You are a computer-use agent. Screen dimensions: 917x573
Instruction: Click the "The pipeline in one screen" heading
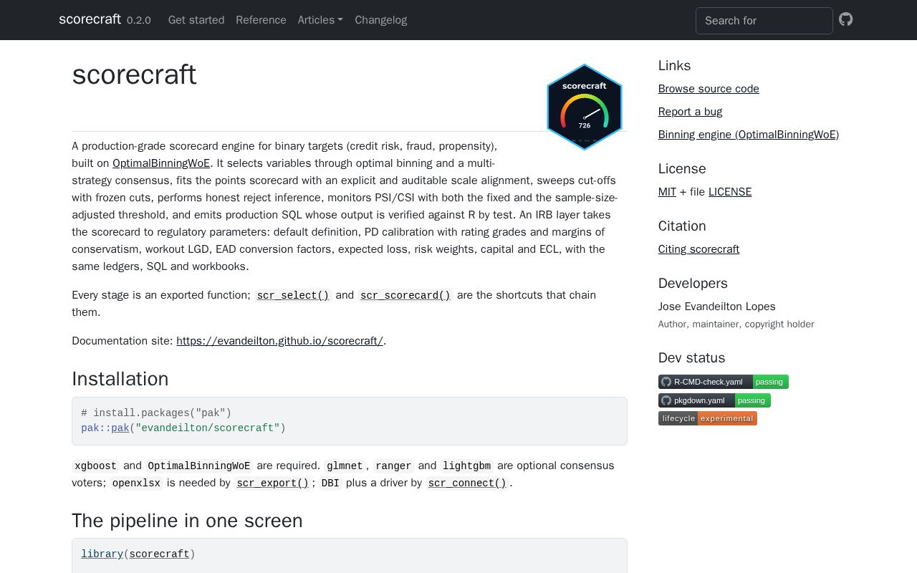(187, 521)
